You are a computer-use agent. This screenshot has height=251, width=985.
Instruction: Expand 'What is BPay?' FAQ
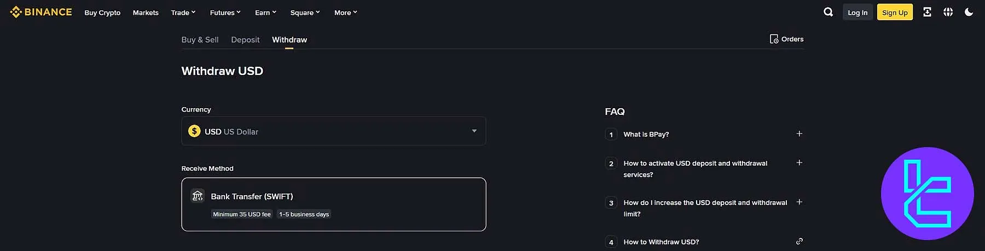pos(799,134)
